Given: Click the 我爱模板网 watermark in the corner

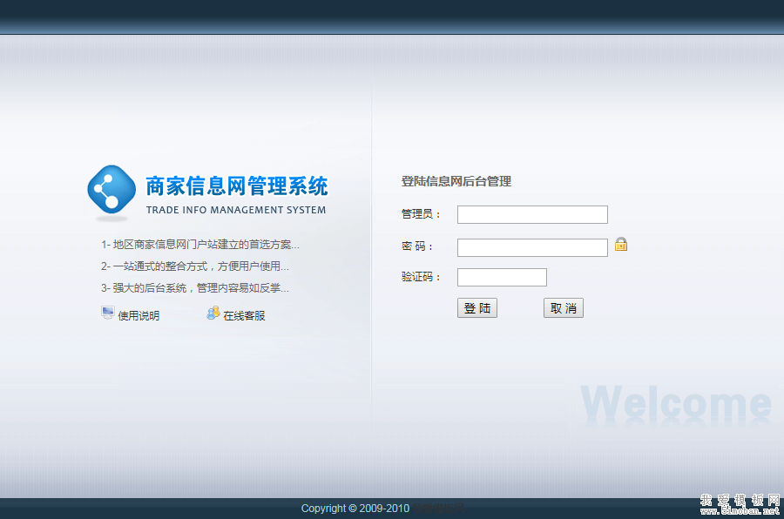Looking at the screenshot, I should (739, 504).
